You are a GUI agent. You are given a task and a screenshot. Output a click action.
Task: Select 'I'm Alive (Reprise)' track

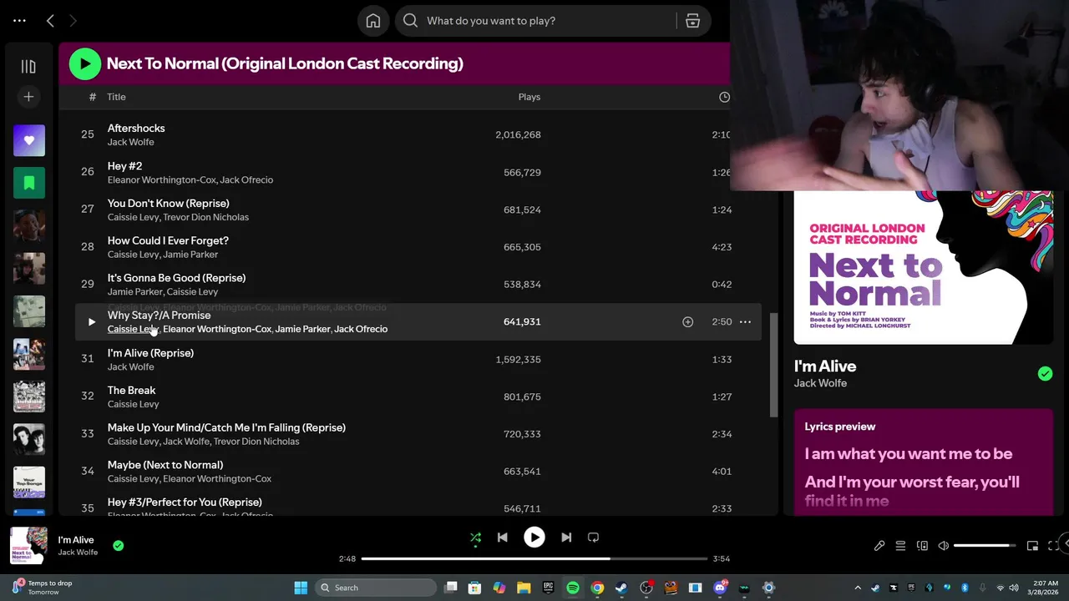(x=150, y=352)
